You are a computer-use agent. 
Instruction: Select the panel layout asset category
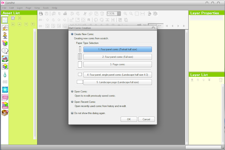(x=5, y=20)
